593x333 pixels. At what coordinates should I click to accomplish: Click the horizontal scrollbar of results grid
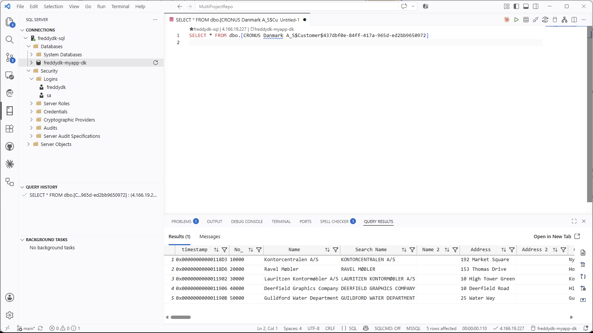(x=181, y=317)
